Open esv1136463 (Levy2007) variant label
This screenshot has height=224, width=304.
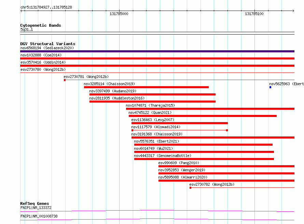pyautogui.click(x=153, y=120)
